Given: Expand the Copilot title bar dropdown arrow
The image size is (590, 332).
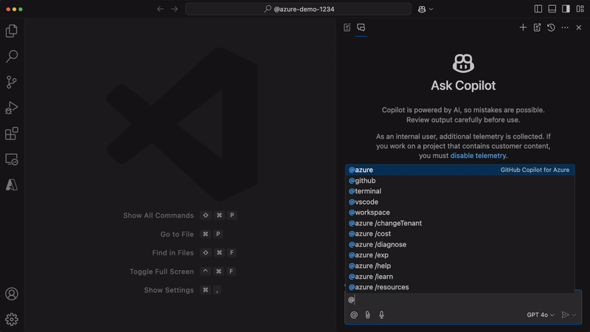Looking at the screenshot, I should [x=431, y=9].
